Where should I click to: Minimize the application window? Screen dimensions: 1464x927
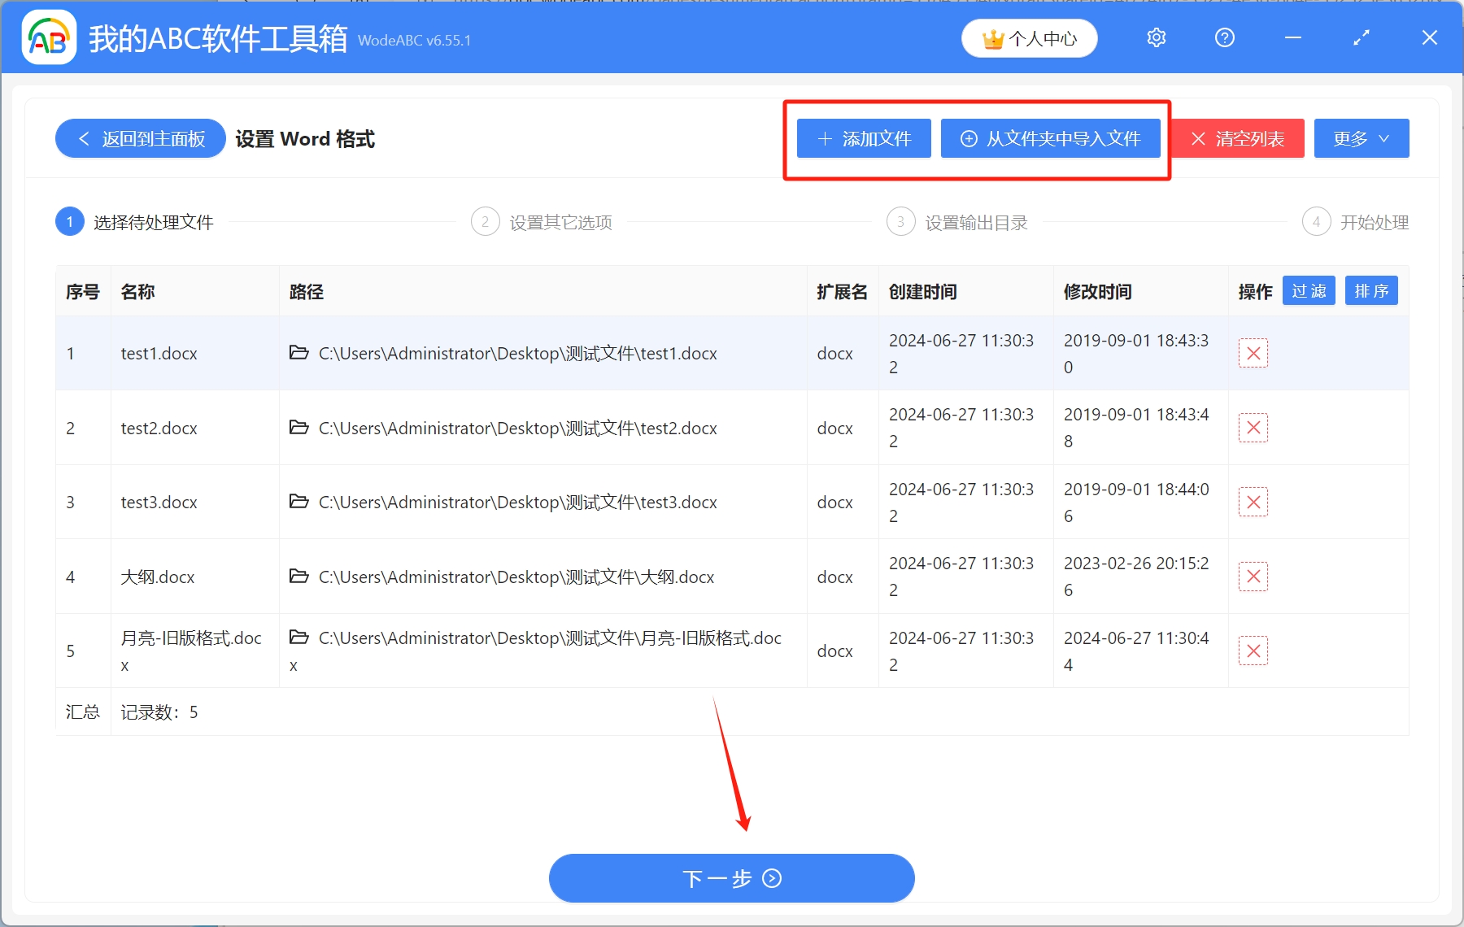pyautogui.click(x=1293, y=37)
